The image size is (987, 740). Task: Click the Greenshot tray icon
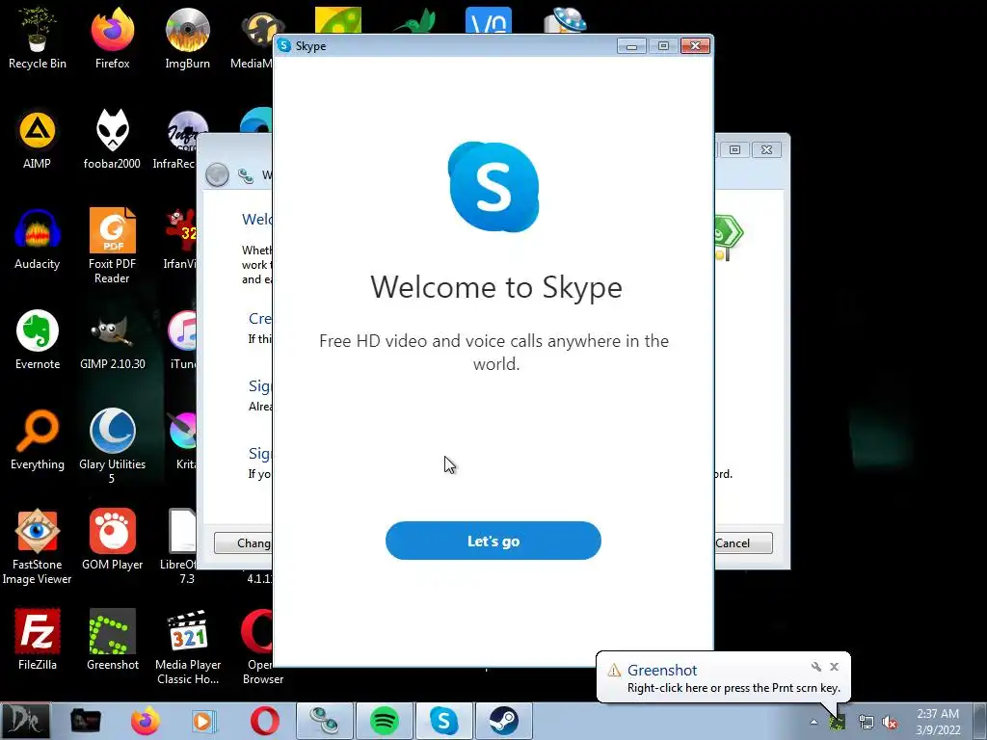[837, 722]
